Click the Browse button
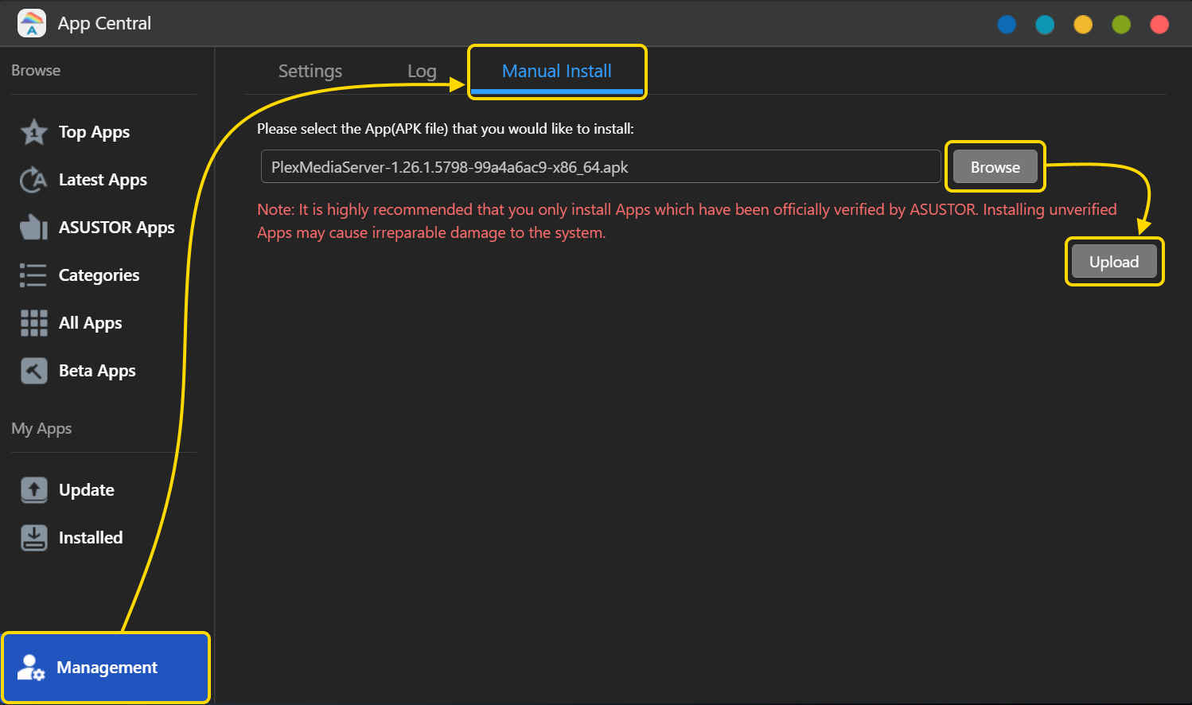Screen dimensions: 1192x705 tap(995, 167)
